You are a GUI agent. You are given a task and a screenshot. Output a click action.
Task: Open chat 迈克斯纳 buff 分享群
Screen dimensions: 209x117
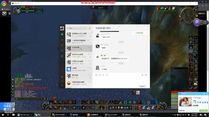(x=79, y=34)
